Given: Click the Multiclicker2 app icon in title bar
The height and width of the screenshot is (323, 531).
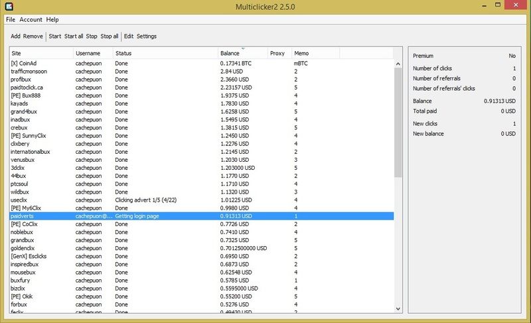Looking at the screenshot, I should (x=9, y=6).
